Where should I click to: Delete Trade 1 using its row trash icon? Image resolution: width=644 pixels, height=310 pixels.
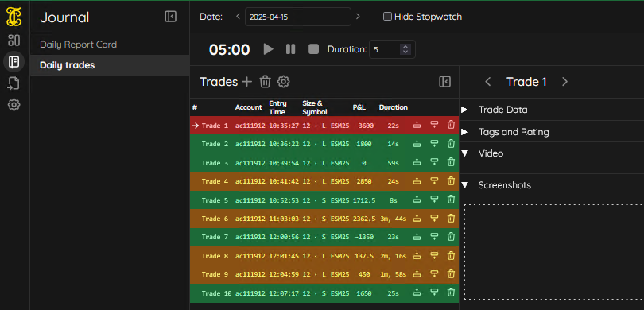[451, 125]
